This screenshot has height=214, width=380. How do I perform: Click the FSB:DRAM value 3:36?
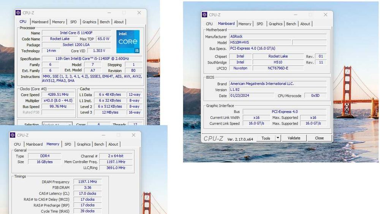click(x=87, y=188)
